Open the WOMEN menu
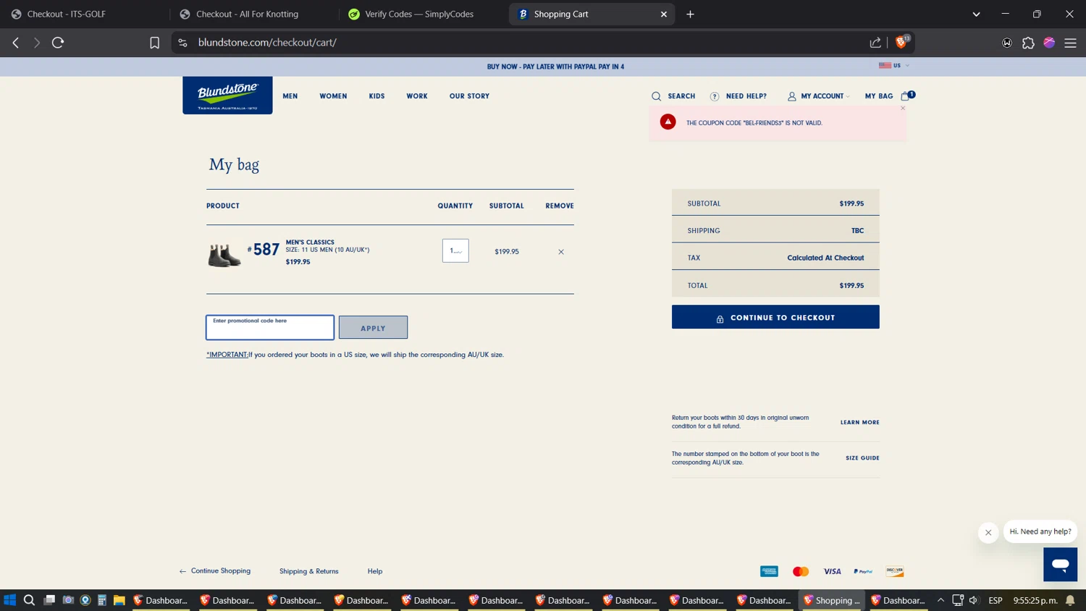The width and height of the screenshot is (1086, 611). [333, 96]
